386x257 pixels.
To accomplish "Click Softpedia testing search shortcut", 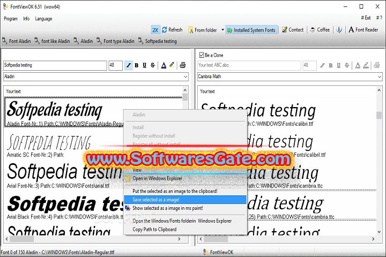I will click(x=158, y=41).
